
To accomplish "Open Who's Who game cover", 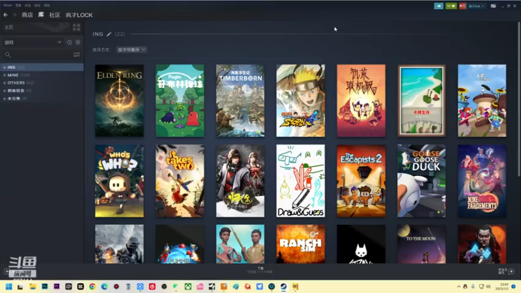I will click(119, 181).
